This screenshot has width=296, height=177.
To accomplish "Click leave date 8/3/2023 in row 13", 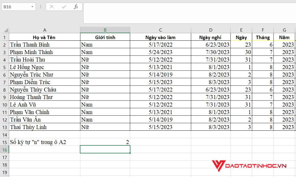I will pos(211,127).
